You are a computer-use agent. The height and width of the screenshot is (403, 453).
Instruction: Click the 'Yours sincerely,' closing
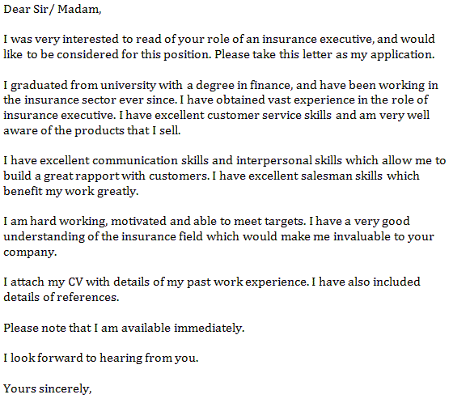click(x=48, y=388)
